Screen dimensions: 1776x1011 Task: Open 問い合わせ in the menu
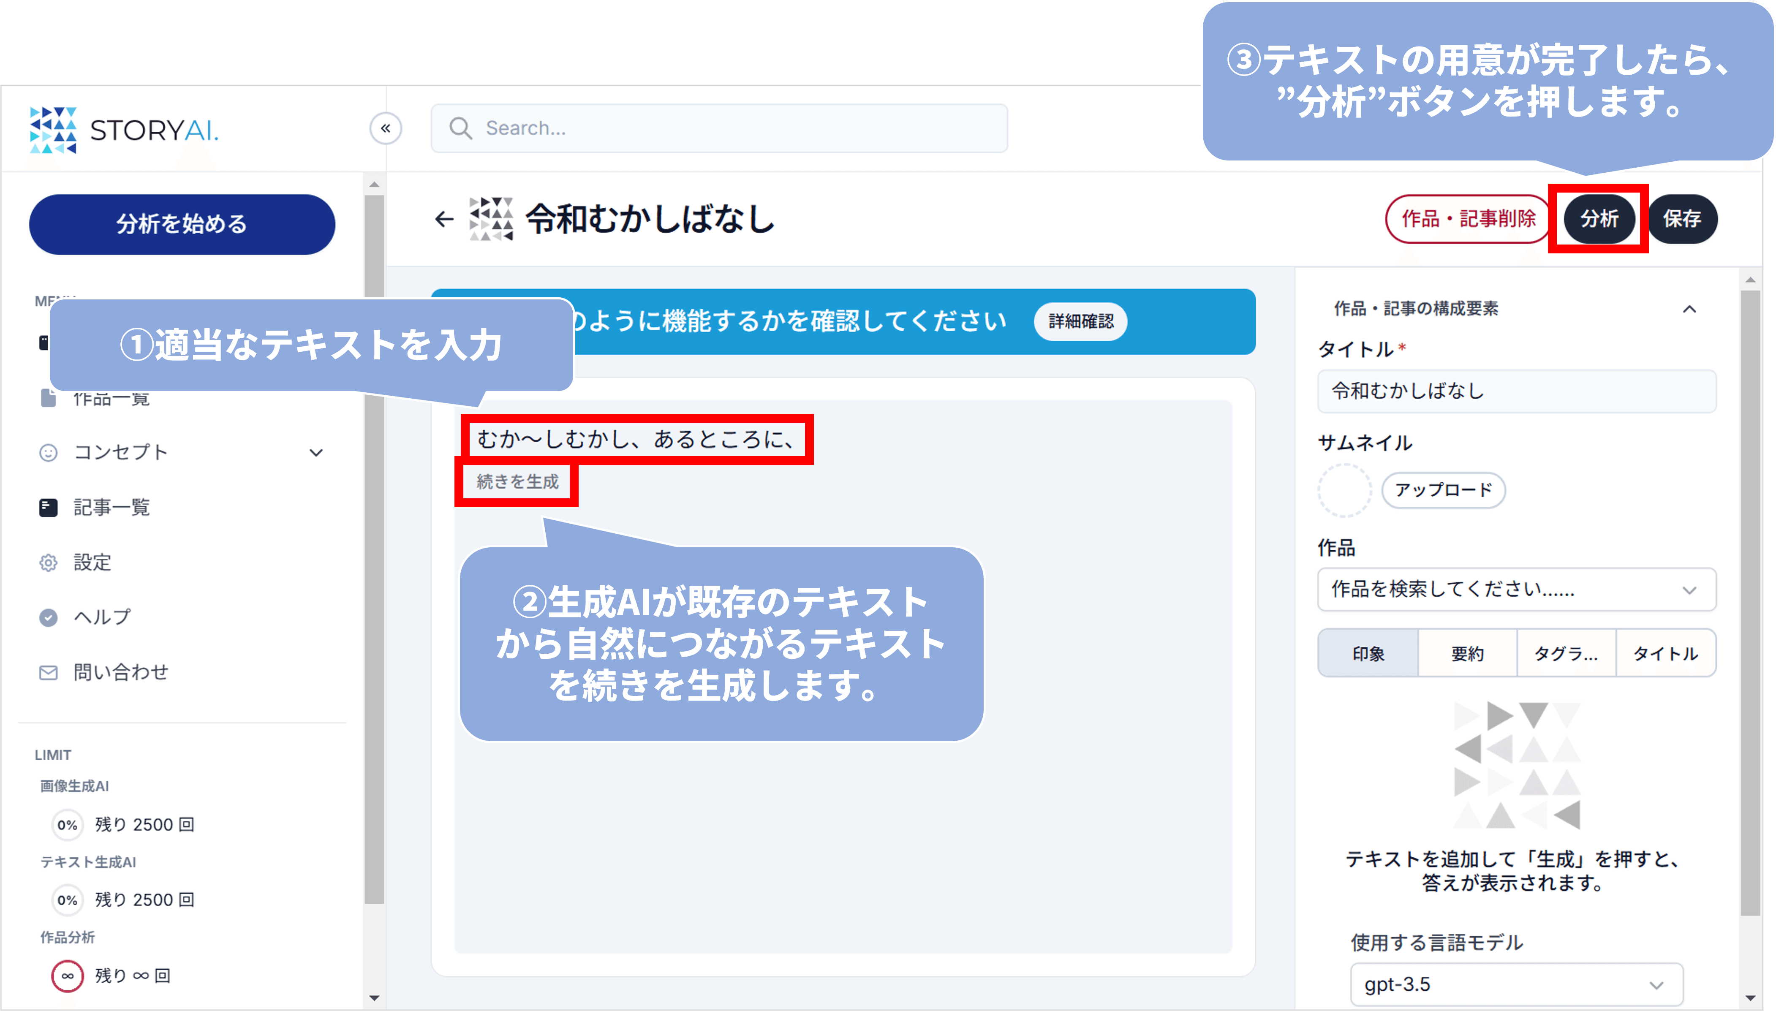tap(122, 672)
